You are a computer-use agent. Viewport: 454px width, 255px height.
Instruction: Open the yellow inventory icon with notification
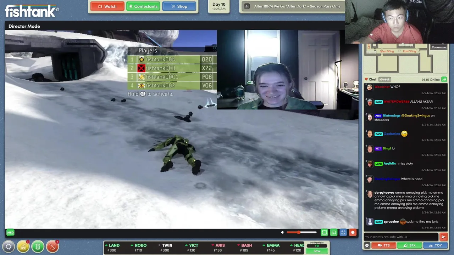click(x=23, y=246)
